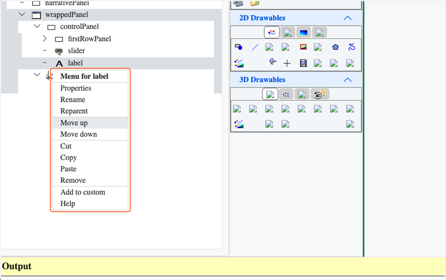The width and height of the screenshot is (446, 280).
Task: Collapse the 2D Drawables section
Action: point(347,18)
